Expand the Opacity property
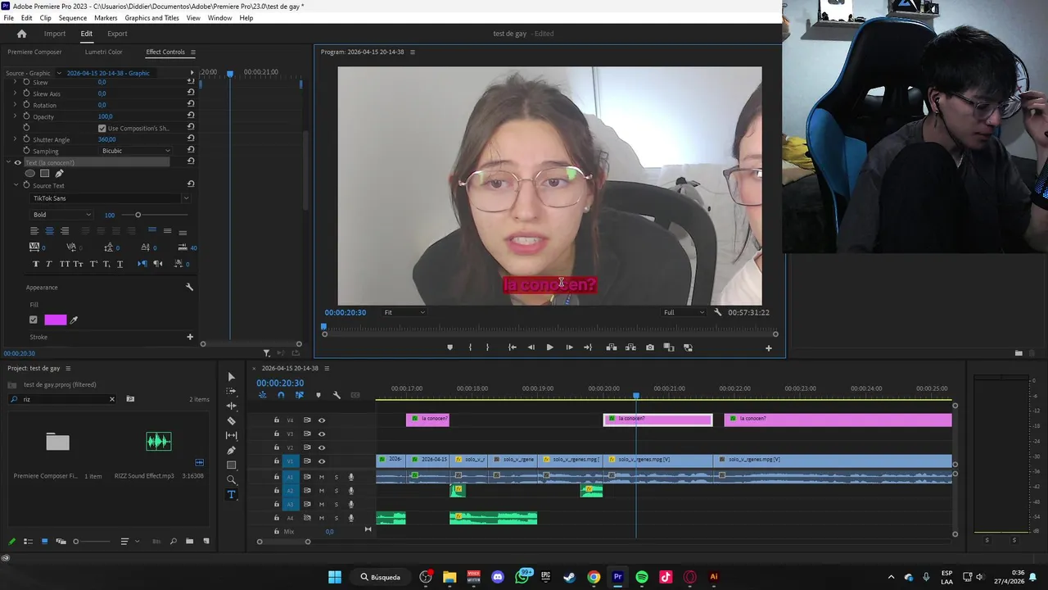Image resolution: width=1048 pixels, height=590 pixels. [x=15, y=116]
